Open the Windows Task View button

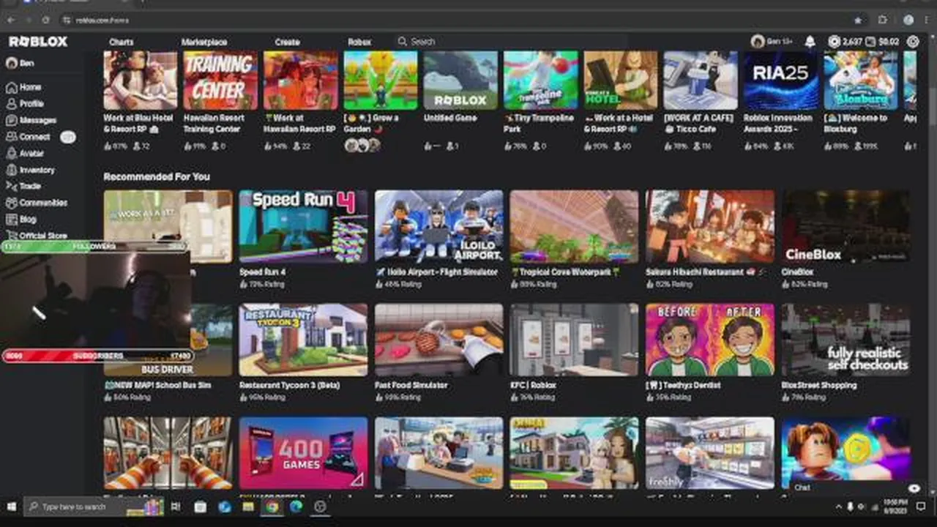click(x=176, y=507)
